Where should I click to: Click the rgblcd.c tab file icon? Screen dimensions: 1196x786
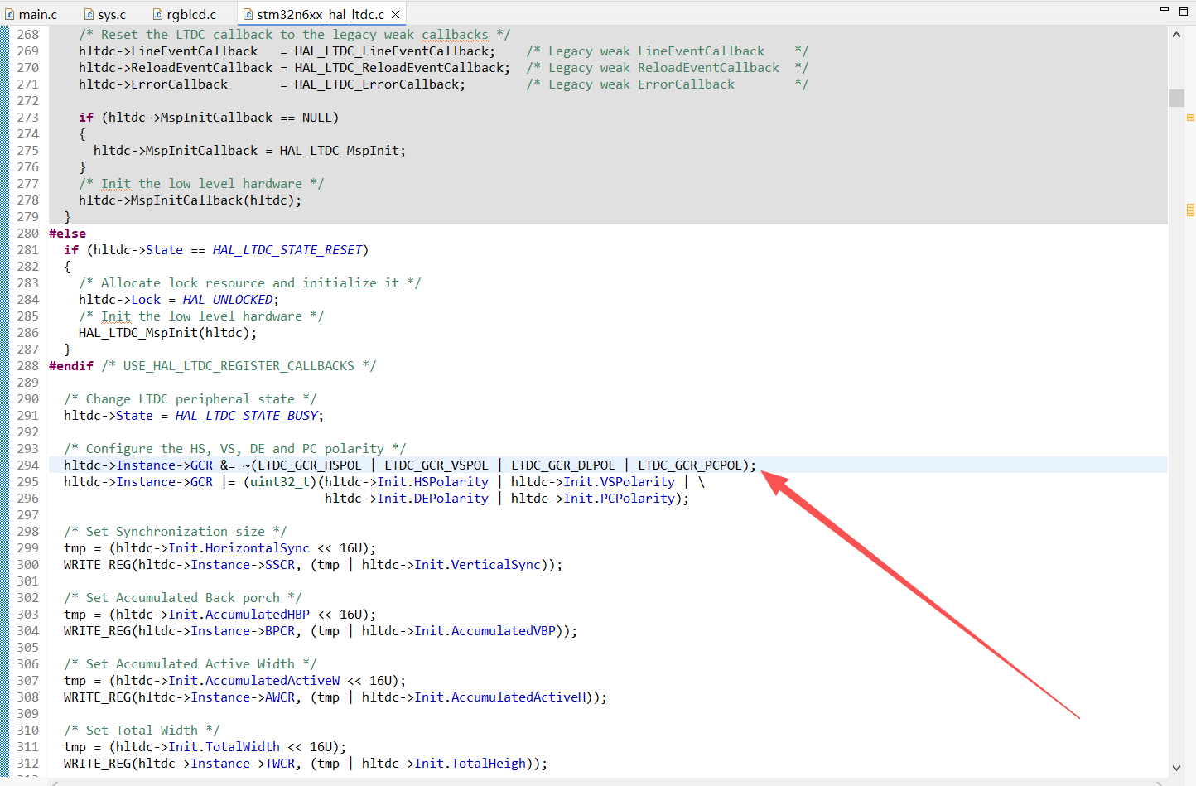[x=157, y=14]
